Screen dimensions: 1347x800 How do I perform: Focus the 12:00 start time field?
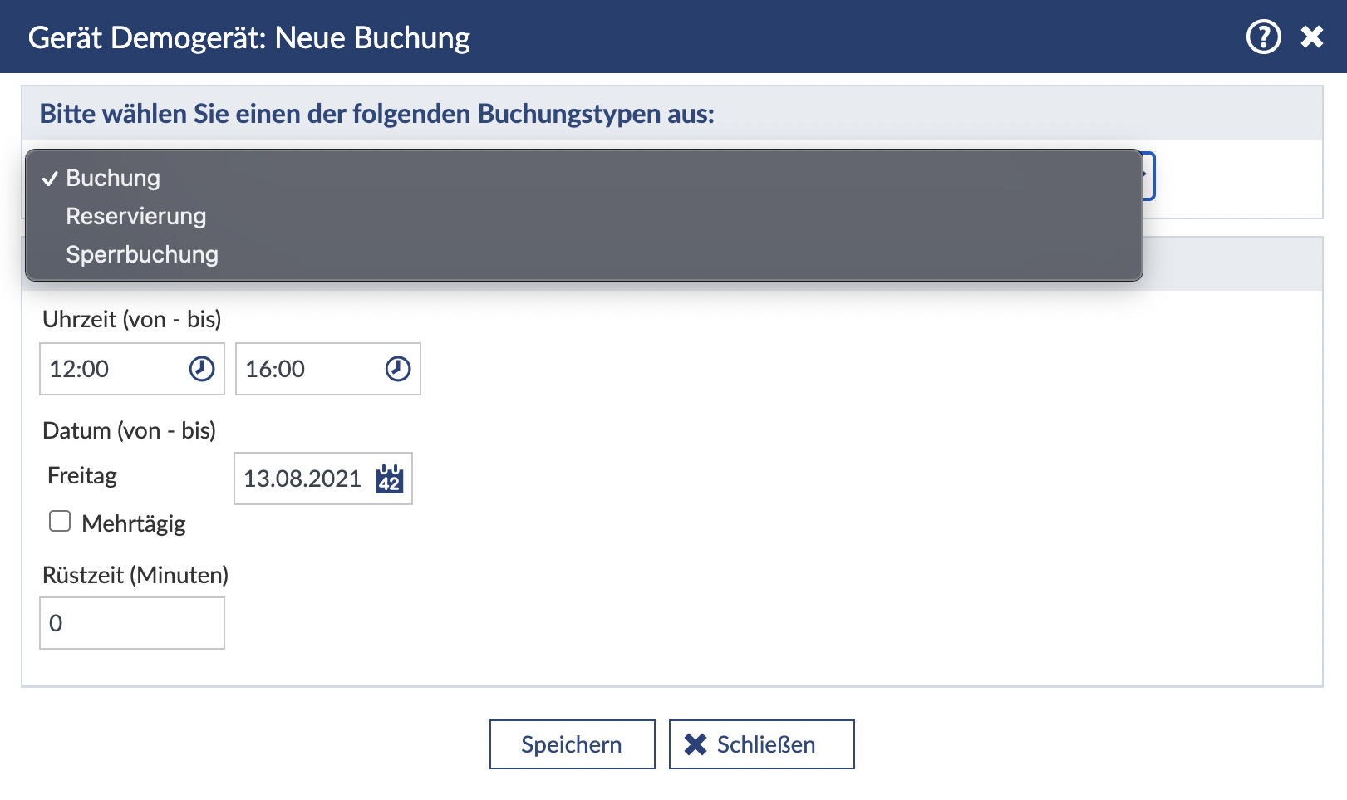(112, 369)
